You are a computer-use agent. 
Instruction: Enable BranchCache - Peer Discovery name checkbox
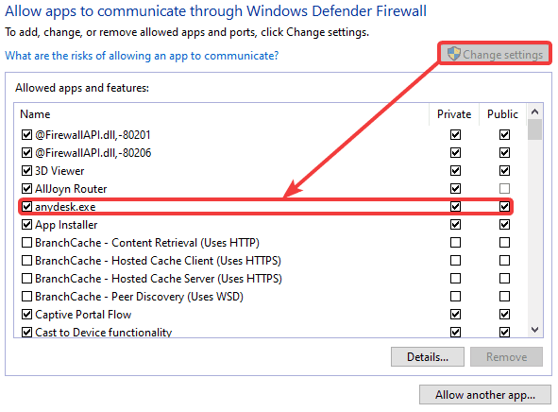(x=26, y=297)
